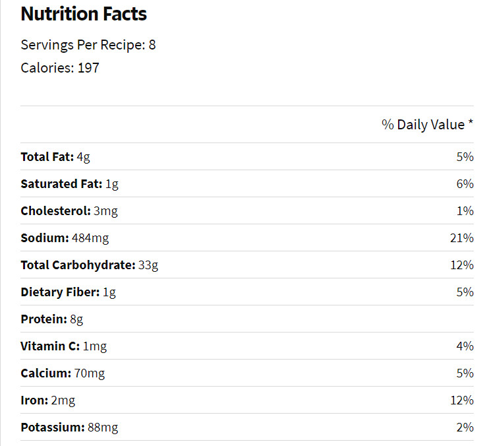Click the 21% Sodium daily value

point(462,238)
